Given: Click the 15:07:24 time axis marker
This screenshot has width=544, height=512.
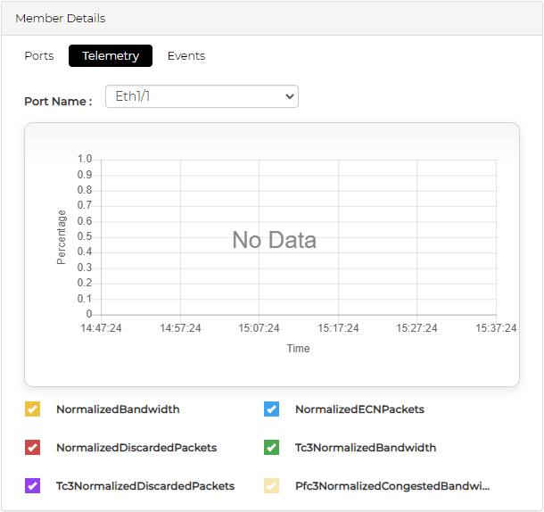Looking at the screenshot, I should (259, 328).
